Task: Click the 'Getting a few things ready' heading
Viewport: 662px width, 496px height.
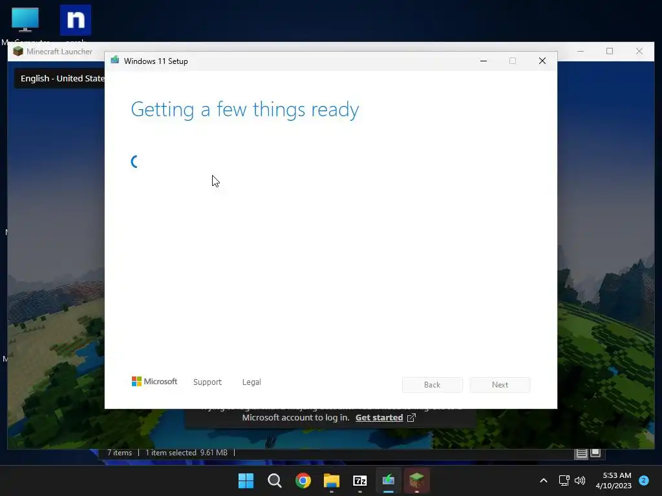Action: [245, 110]
